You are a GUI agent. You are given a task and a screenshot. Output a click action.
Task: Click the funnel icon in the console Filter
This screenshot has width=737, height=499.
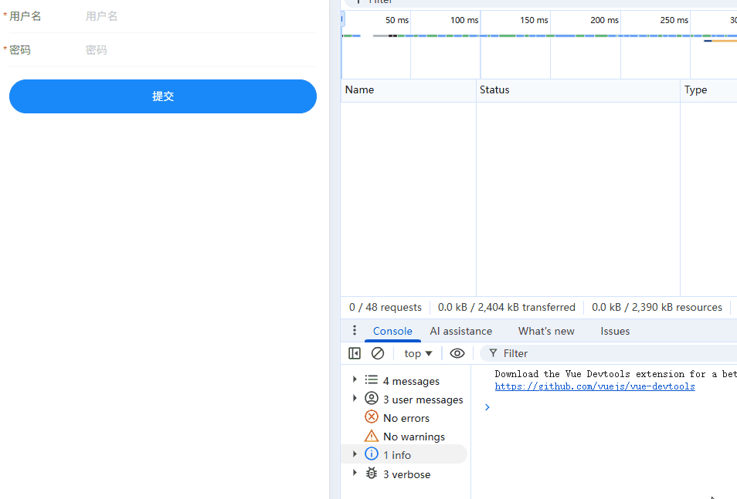[x=494, y=352]
